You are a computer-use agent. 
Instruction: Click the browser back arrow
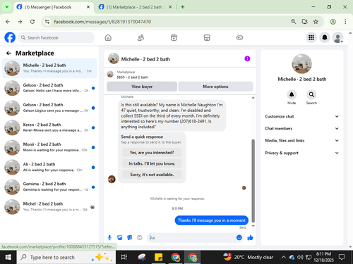(x=8, y=22)
